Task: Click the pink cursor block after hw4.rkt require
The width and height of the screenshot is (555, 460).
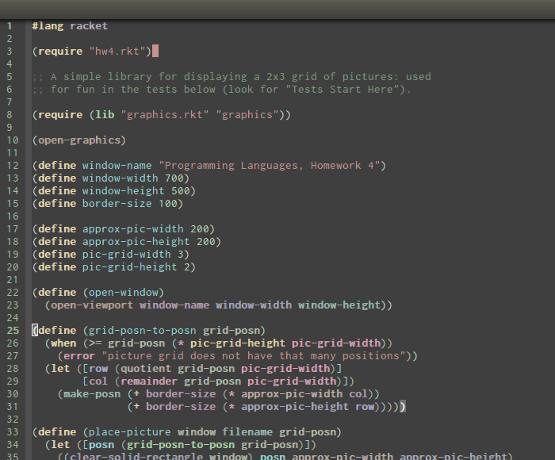Action: tap(155, 52)
